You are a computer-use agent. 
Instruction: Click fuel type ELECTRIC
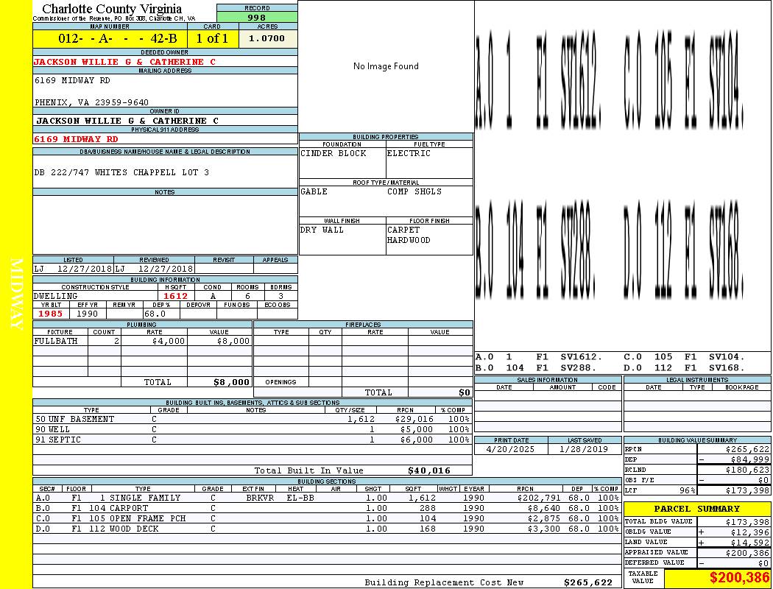click(x=409, y=153)
